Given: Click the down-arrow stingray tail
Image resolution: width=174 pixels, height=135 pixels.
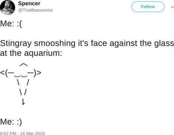Looking at the screenshot, I should pyautogui.click(x=24, y=102).
